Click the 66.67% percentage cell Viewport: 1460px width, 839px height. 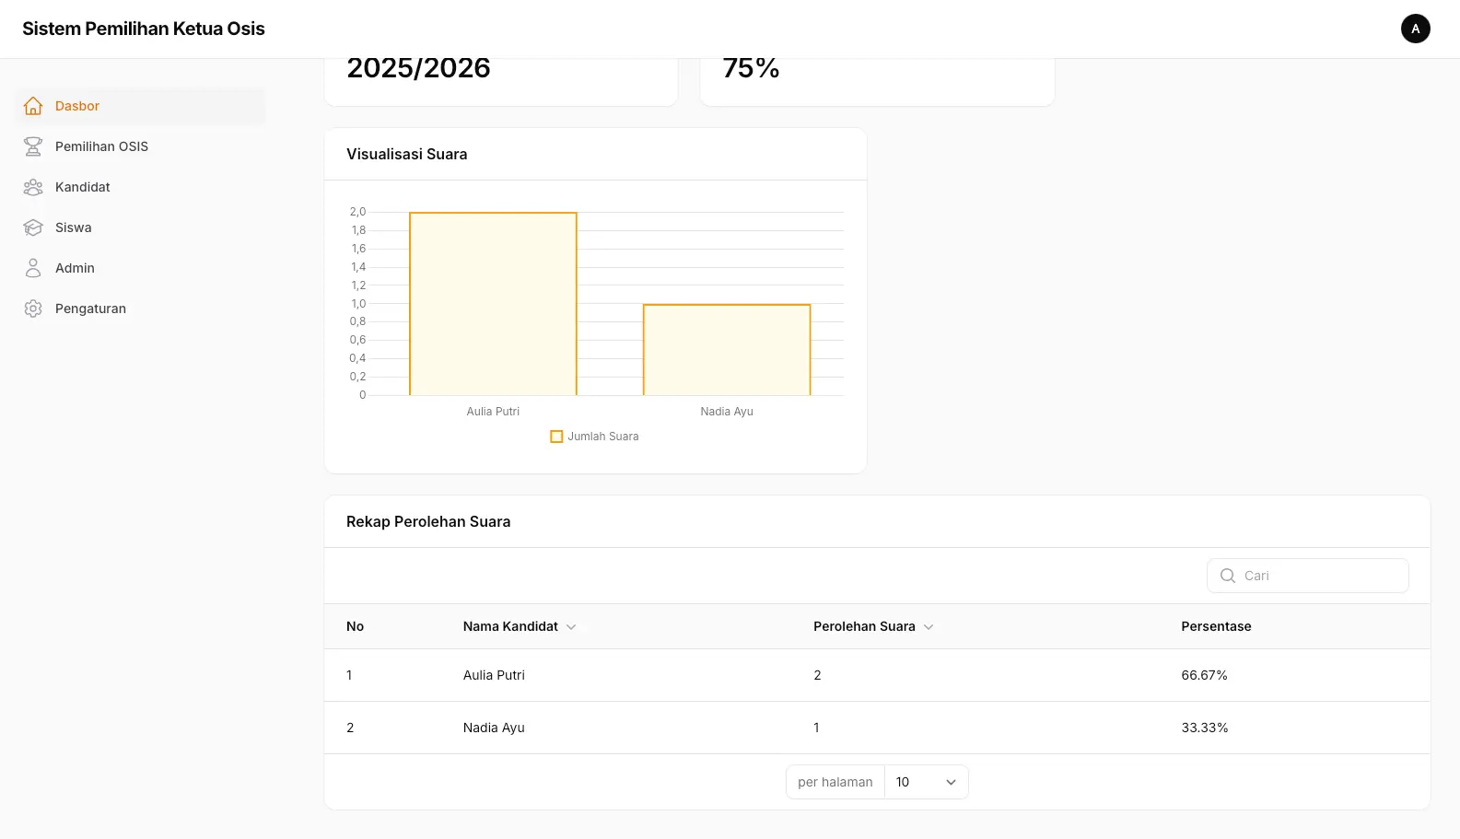tap(1204, 675)
